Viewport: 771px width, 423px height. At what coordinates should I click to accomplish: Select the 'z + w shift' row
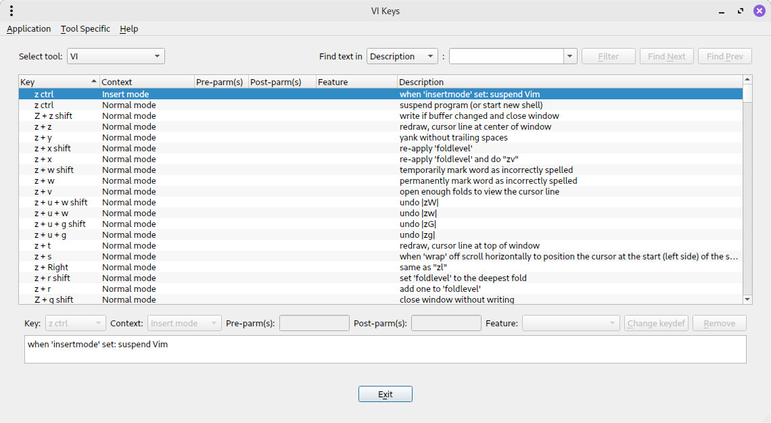click(x=381, y=170)
